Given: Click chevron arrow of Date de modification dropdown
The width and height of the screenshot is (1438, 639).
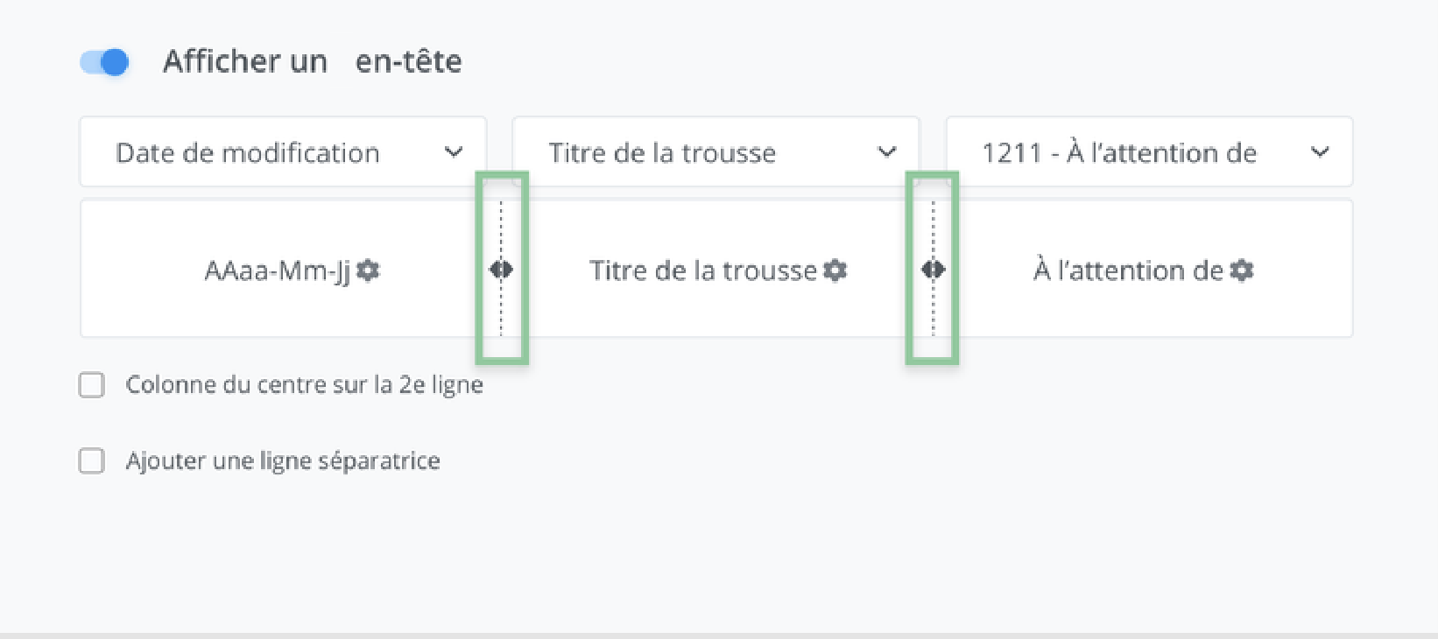Looking at the screenshot, I should tap(454, 152).
